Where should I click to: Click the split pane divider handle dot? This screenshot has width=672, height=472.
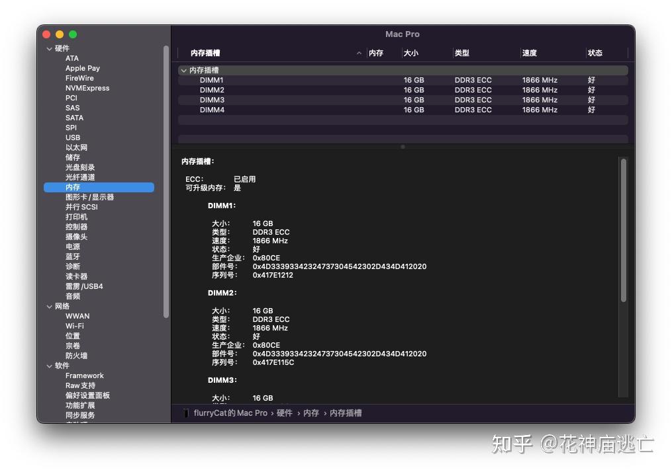[x=403, y=147]
